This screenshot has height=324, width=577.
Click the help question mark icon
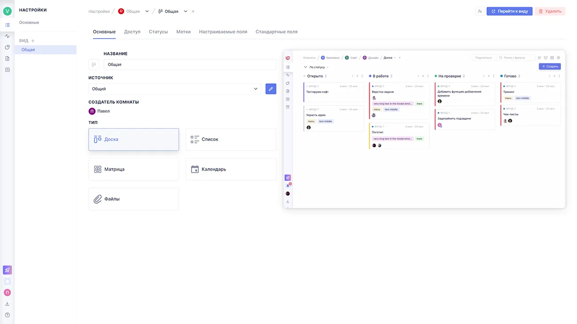point(7,315)
